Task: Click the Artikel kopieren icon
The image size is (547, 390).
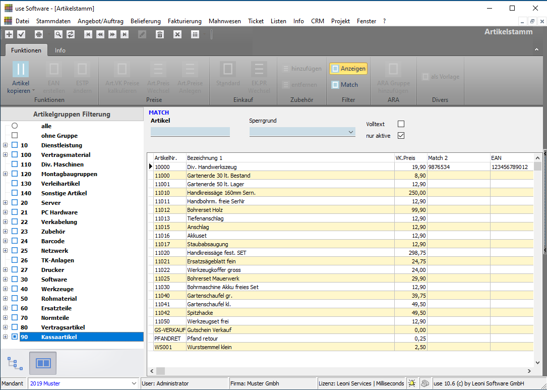Action: [21, 70]
